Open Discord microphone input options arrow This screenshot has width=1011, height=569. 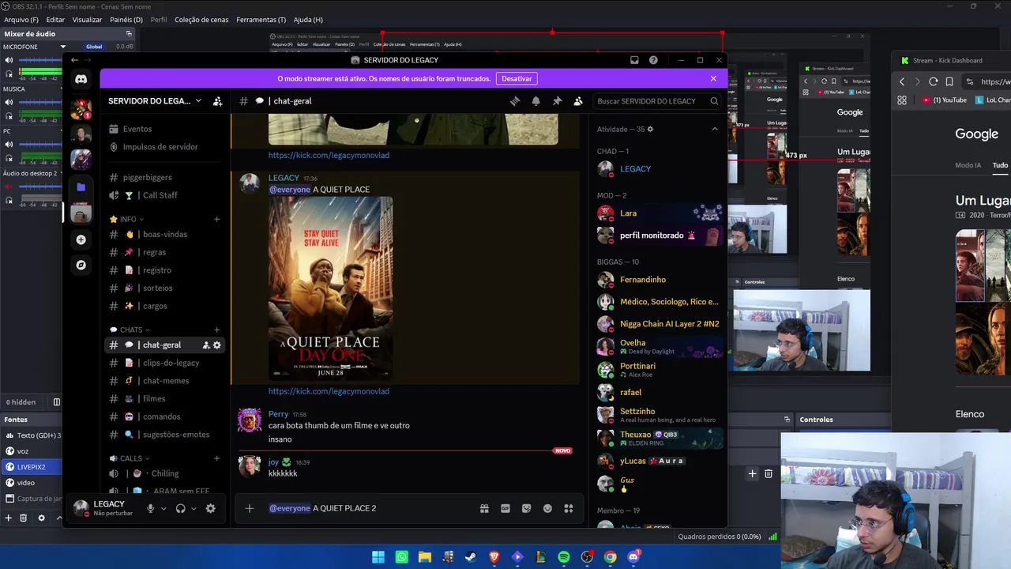(163, 508)
